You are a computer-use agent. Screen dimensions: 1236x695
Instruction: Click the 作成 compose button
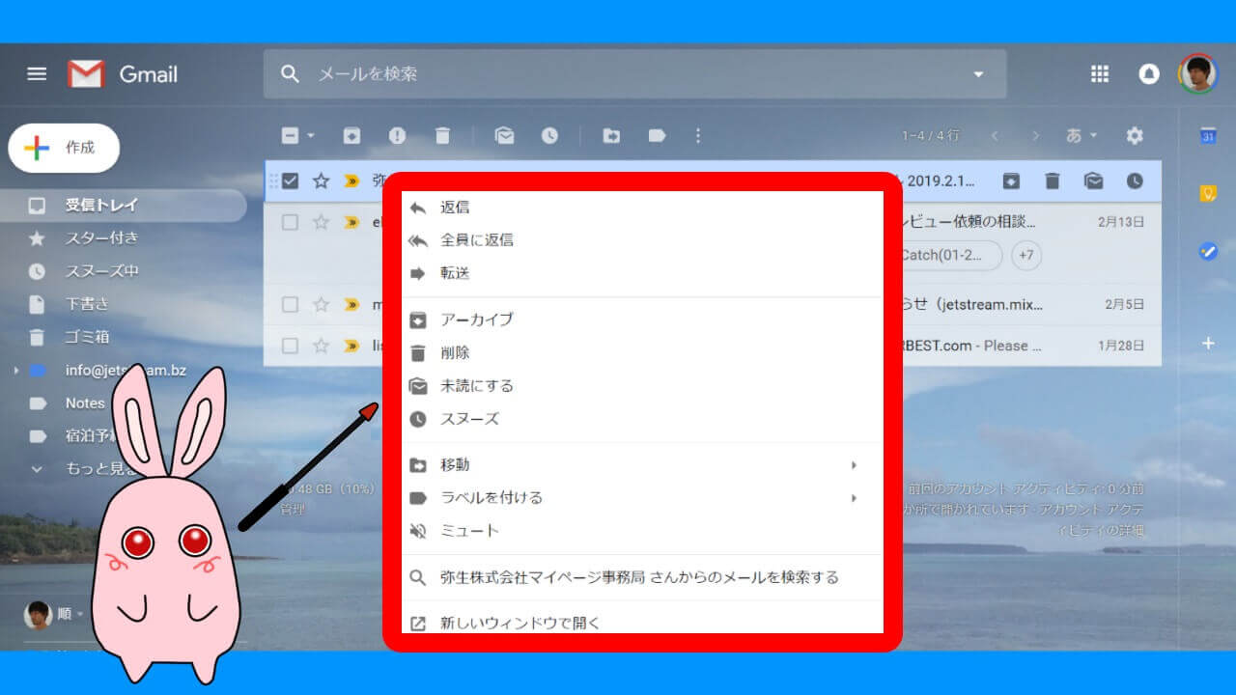click(x=64, y=148)
